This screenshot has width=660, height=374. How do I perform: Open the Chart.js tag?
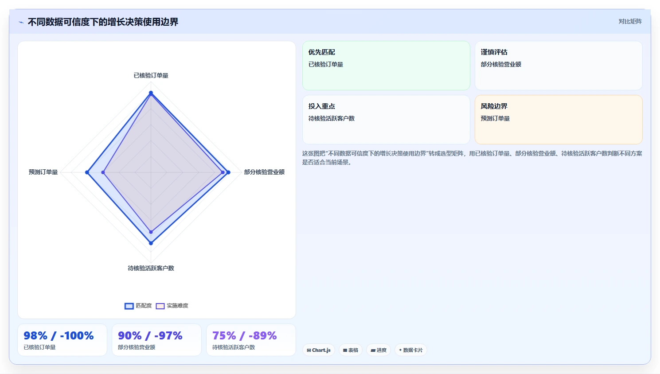pyautogui.click(x=319, y=350)
